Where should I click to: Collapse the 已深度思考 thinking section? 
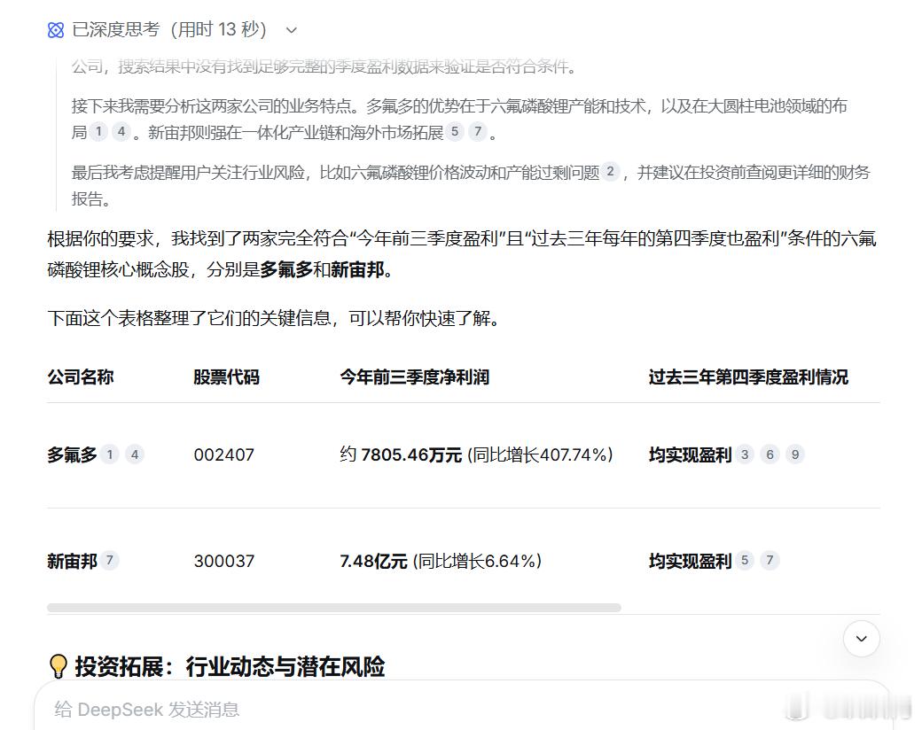[290, 29]
